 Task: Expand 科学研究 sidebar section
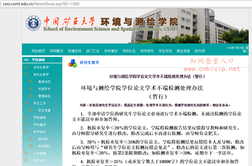(x=39, y=132)
